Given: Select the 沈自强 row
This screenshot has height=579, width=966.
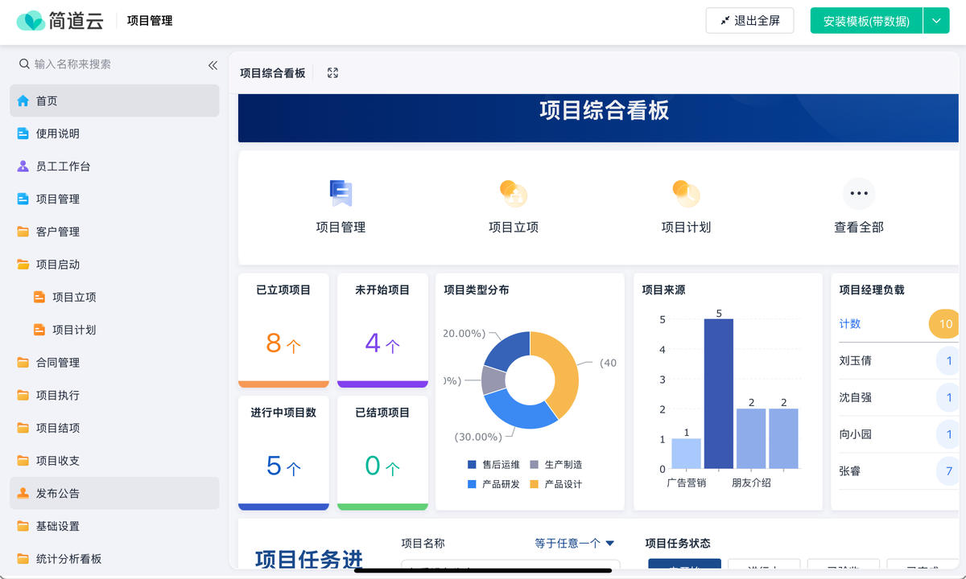Looking at the screenshot, I should [x=898, y=397].
